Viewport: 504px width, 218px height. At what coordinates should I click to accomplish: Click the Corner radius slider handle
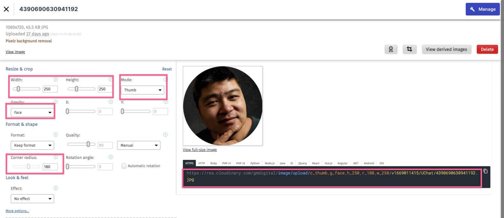coord(28,167)
